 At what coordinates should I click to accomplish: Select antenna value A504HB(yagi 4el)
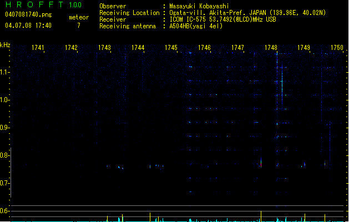coord(196,26)
